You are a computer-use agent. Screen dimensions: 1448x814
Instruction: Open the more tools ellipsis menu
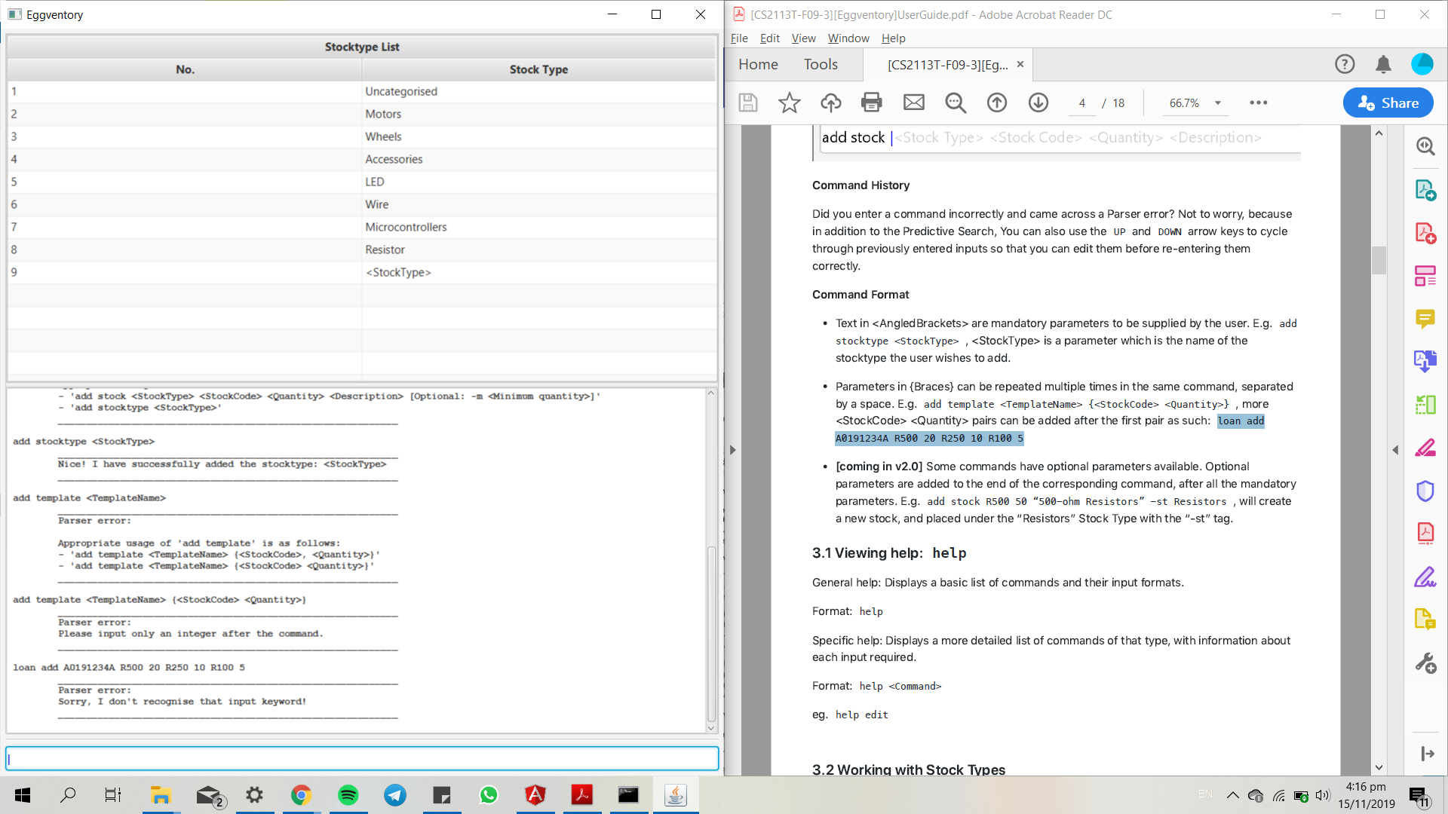tap(1258, 103)
